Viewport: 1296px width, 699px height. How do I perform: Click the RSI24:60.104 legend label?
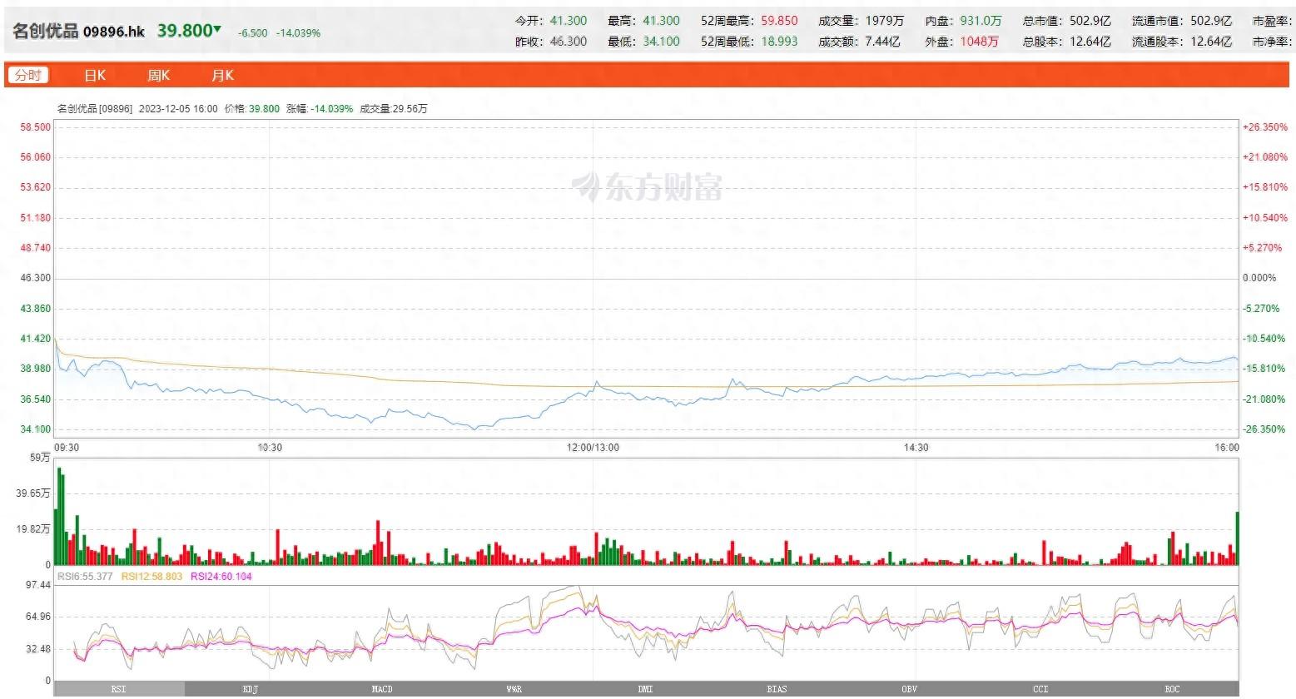(x=221, y=577)
